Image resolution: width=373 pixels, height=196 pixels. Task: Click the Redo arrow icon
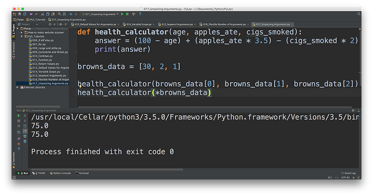point(36,14)
